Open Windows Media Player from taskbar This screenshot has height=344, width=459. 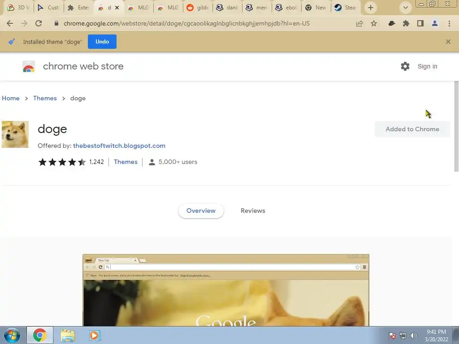[x=94, y=335]
